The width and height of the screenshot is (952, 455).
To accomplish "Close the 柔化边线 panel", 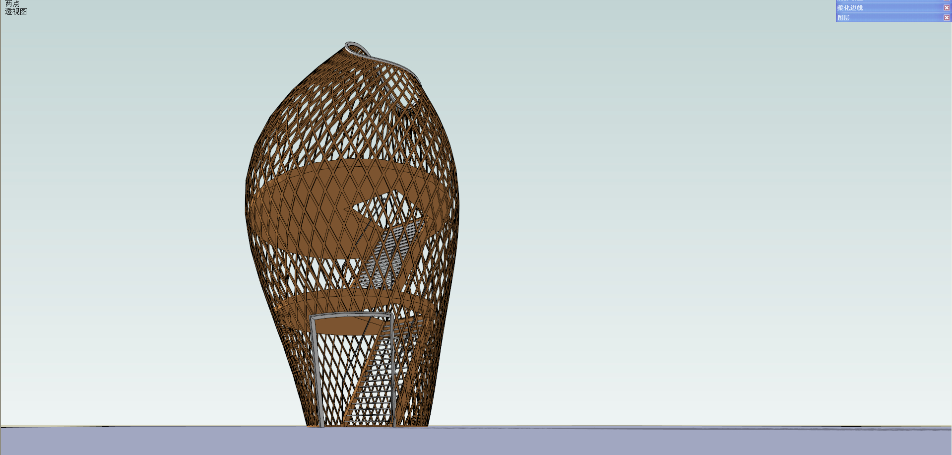I will point(947,8).
